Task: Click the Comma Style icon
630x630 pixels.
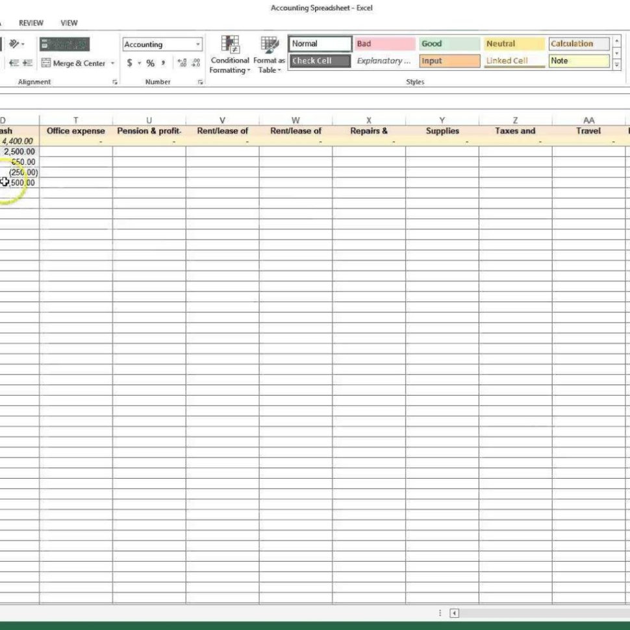Action: [162, 63]
